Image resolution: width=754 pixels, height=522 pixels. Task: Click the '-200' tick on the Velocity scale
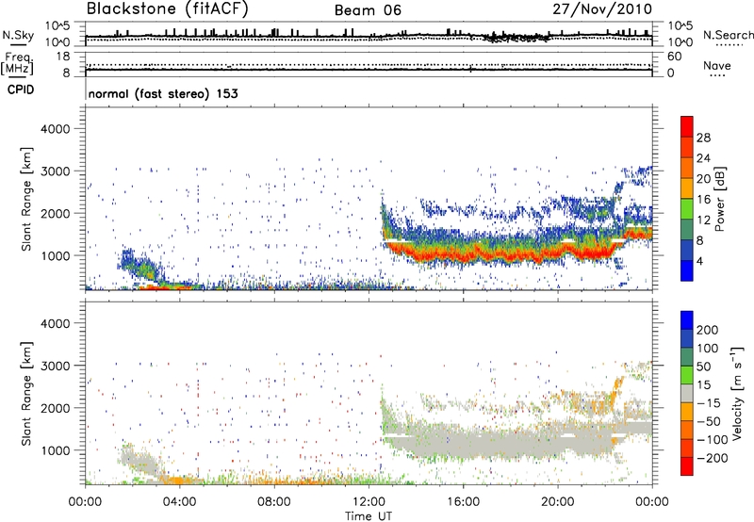(x=713, y=458)
